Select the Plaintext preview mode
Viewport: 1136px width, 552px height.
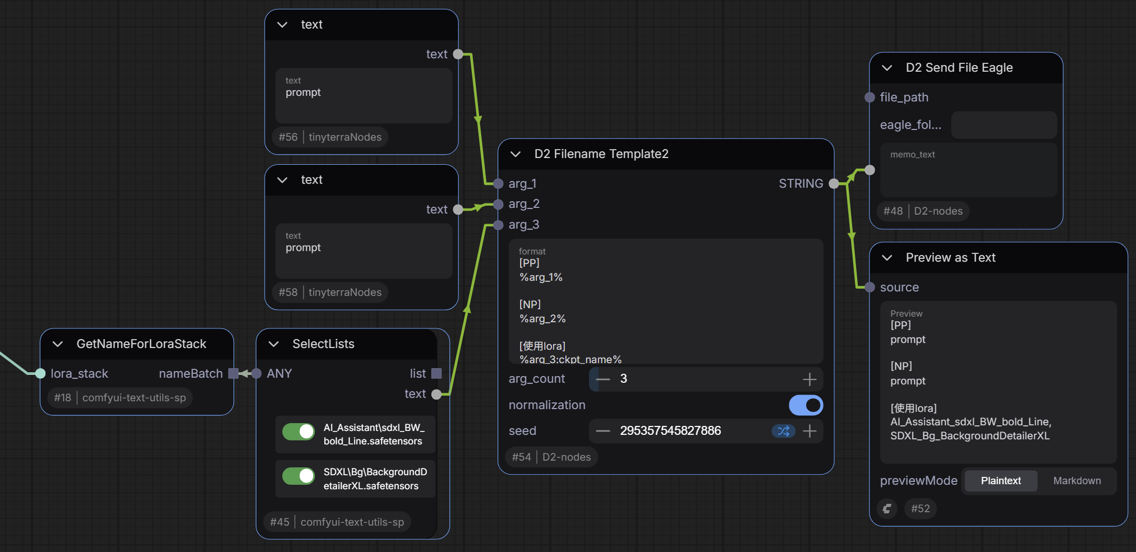[1000, 481]
